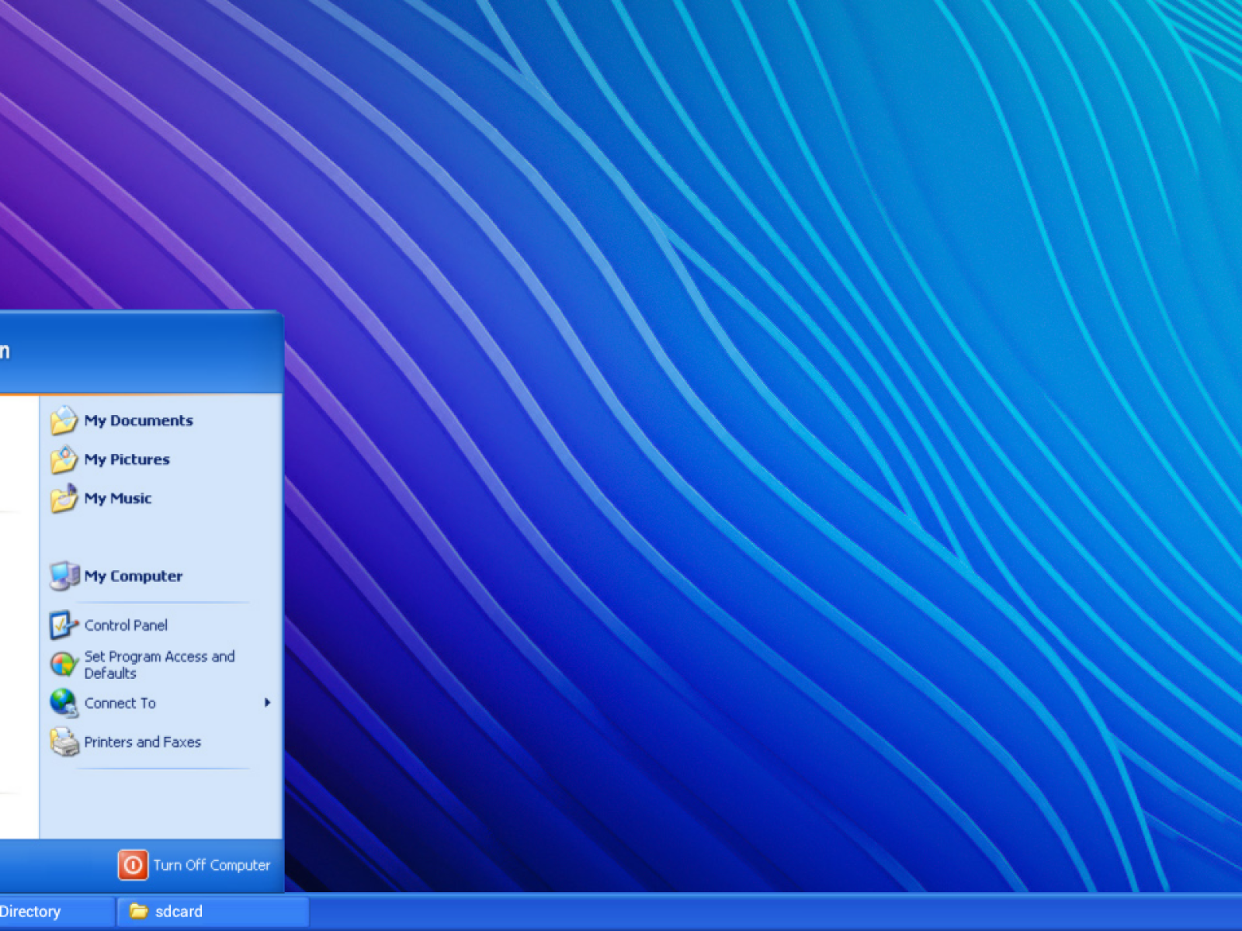Click the My Documents folder icon
This screenshot has height=931, width=1242.
click(x=64, y=421)
